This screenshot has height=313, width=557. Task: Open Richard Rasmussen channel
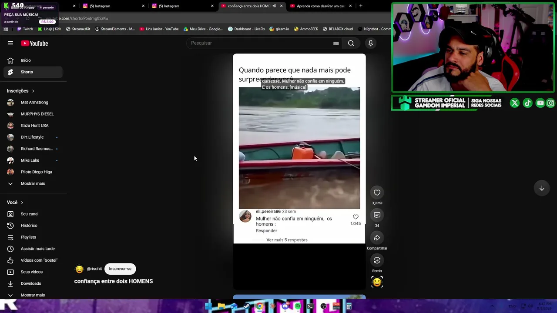33,149
